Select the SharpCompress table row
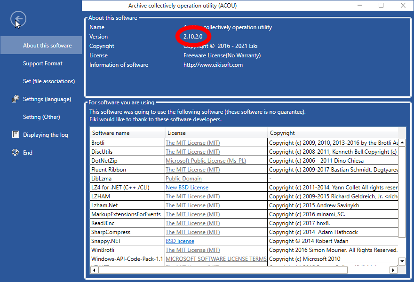 111,232
